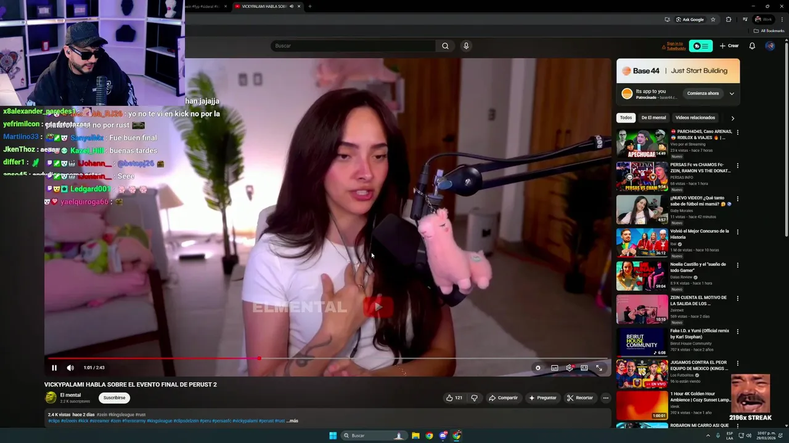Image resolution: width=789 pixels, height=443 pixels.
Task: Open the Windows Start menu
Action: pos(333,436)
